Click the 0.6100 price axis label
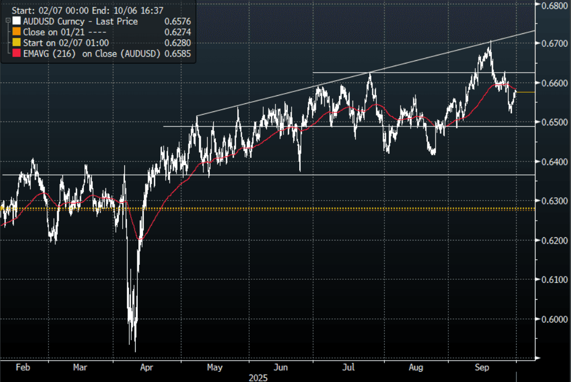The width and height of the screenshot is (571, 382). 555,280
